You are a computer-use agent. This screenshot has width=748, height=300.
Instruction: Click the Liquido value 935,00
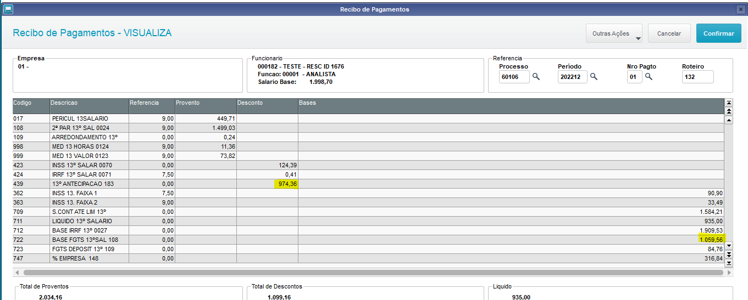[x=522, y=297]
